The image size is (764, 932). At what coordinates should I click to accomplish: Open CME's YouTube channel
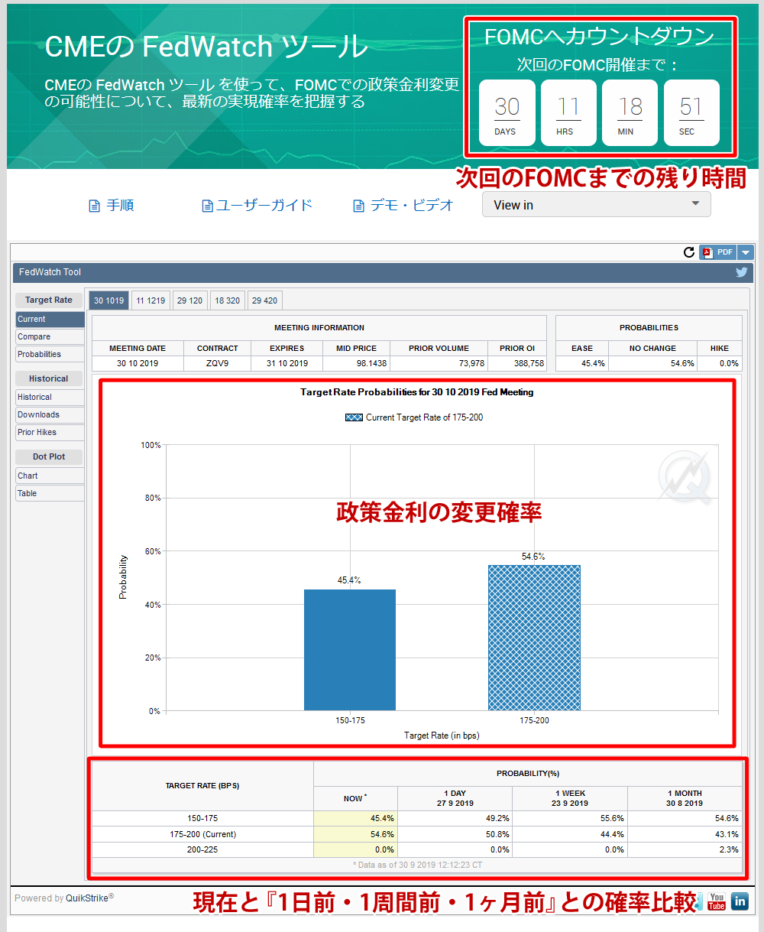pyautogui.click(x=717, y=901)
